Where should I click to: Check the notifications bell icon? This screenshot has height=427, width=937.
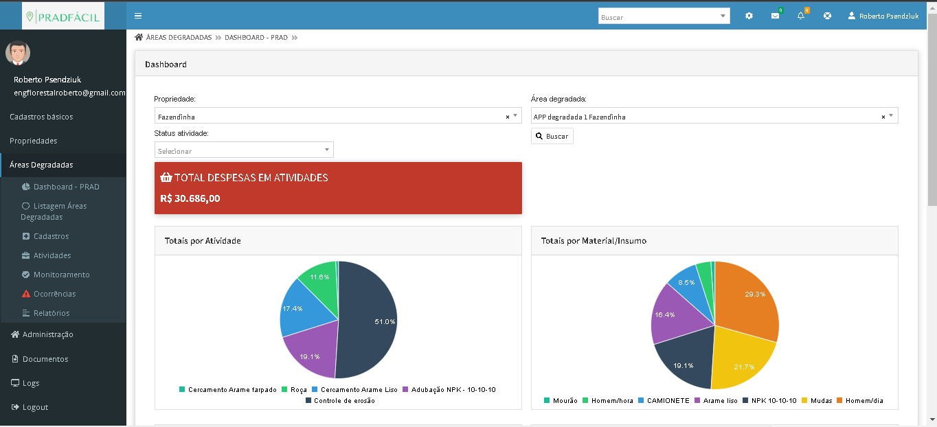(801, 16)
